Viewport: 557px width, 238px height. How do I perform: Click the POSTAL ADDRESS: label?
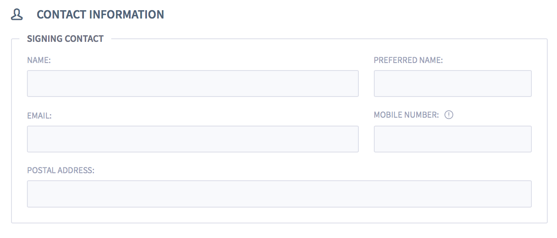point(61,170)
